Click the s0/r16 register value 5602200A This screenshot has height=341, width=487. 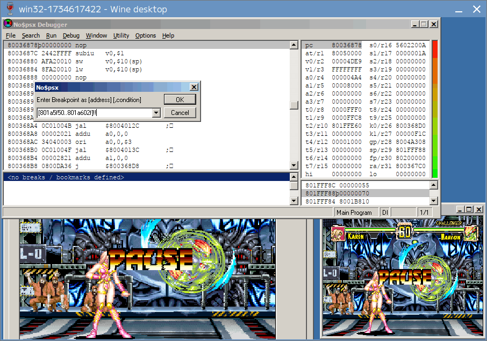[411, 45]
